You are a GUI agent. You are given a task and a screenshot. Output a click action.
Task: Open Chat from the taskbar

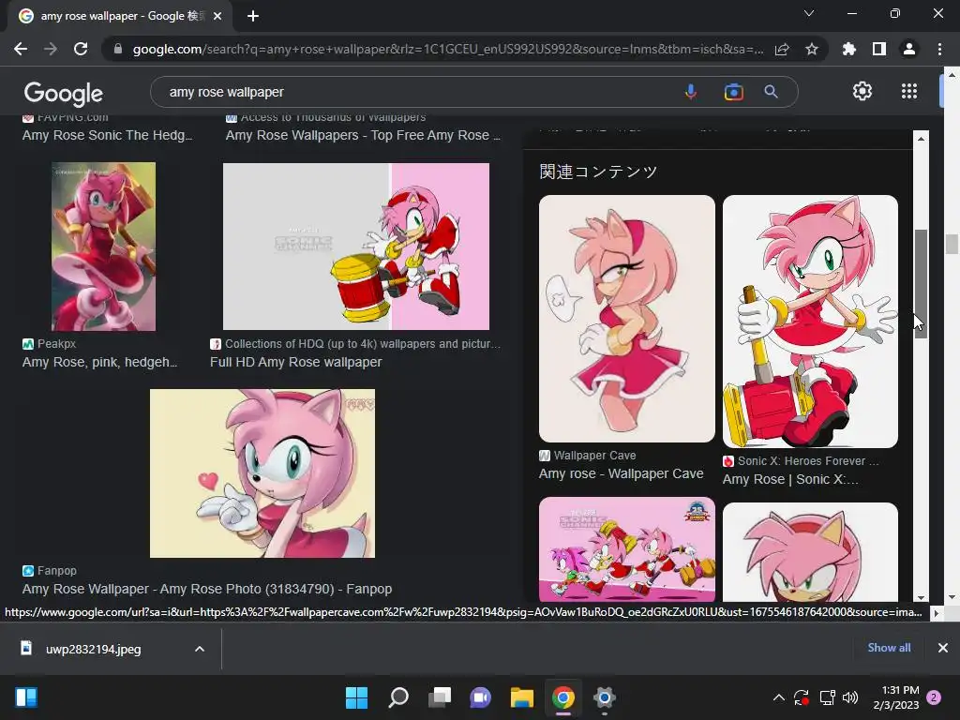[x=481, y=697]
